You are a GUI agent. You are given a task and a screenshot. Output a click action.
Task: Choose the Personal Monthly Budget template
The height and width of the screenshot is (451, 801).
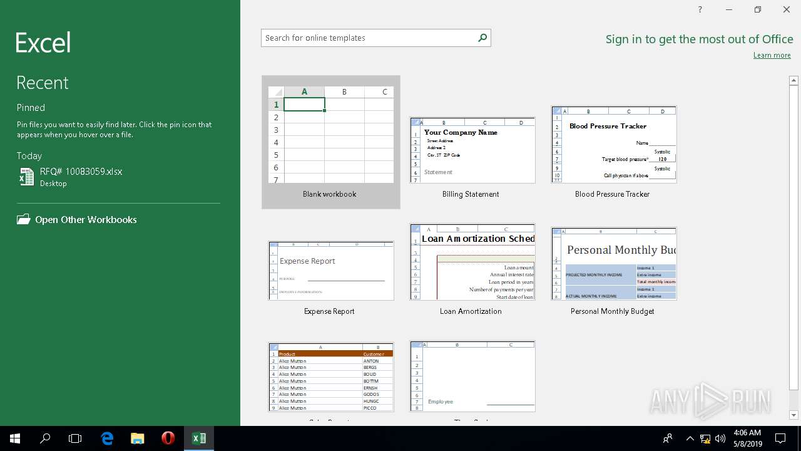(x=614, y=264)
